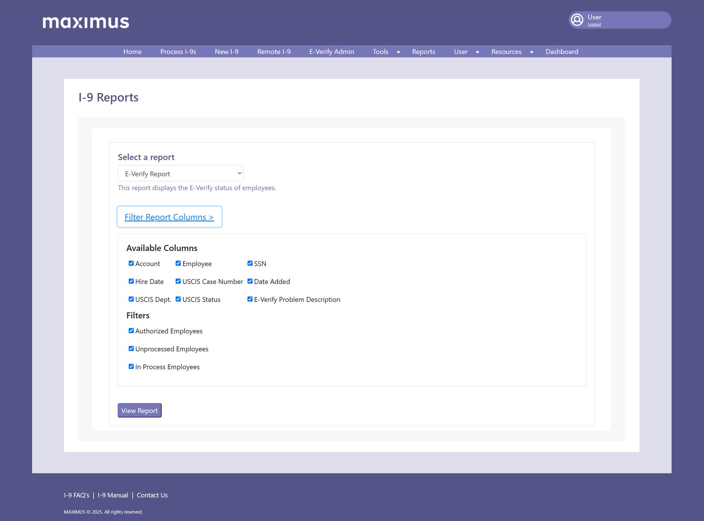
Task: Open the Filter Report Columns link
Action: [169, 217]
